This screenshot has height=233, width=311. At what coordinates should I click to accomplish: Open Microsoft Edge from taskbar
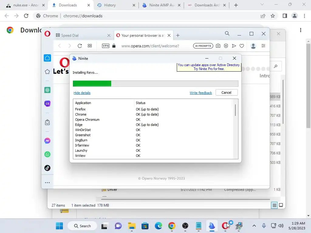[x=158, y=226]
